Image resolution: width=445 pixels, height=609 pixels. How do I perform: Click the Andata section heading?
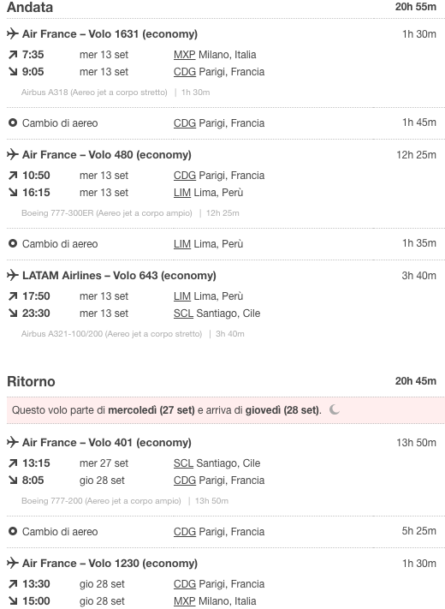pyautogui.click(x=30, y=7)
